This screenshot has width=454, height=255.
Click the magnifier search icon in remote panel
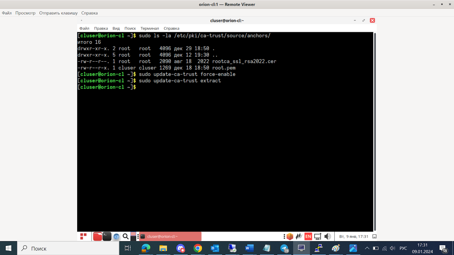[x=125, y=236]
